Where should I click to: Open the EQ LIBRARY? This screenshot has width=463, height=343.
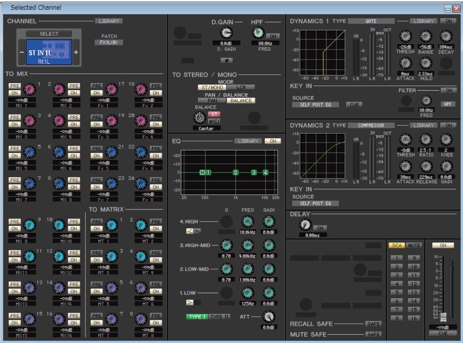coord(248,141)
